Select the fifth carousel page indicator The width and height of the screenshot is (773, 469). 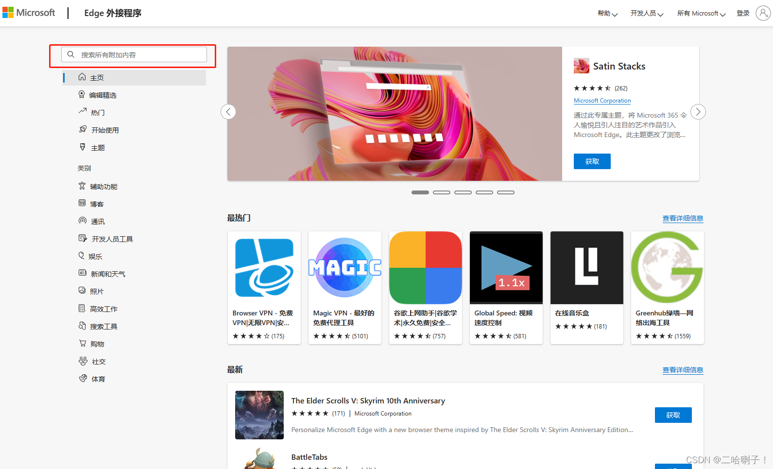point(506,192)
